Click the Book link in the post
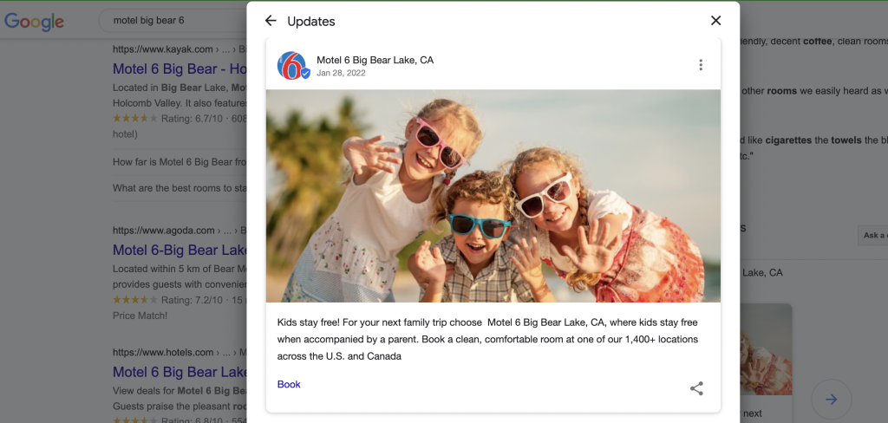 click(289, 385)
